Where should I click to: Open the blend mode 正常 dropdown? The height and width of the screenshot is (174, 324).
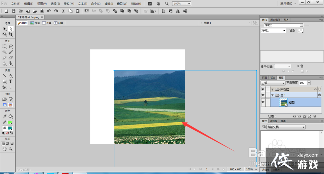click(x=273, y=83)
